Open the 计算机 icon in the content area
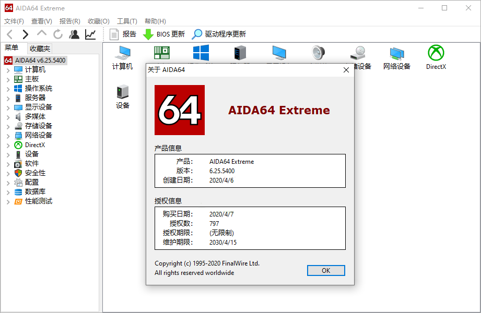 pyautogui.click(x=122, y=54)
